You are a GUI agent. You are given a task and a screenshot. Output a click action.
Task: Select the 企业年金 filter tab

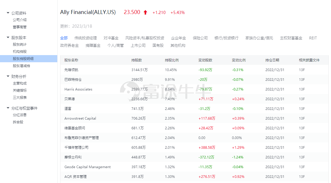(178, 38)
